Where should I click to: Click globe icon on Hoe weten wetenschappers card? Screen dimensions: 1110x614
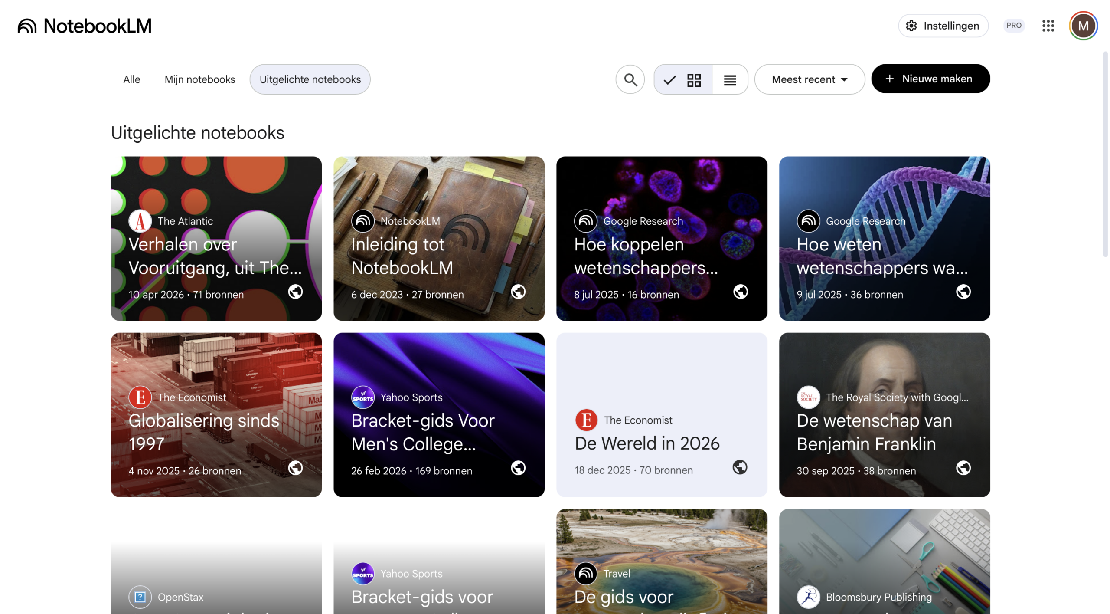coord(963,292)
